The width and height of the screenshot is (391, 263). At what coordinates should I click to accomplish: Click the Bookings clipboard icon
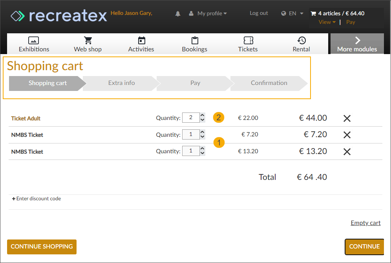pyautogui.click(x=194, y=40)
